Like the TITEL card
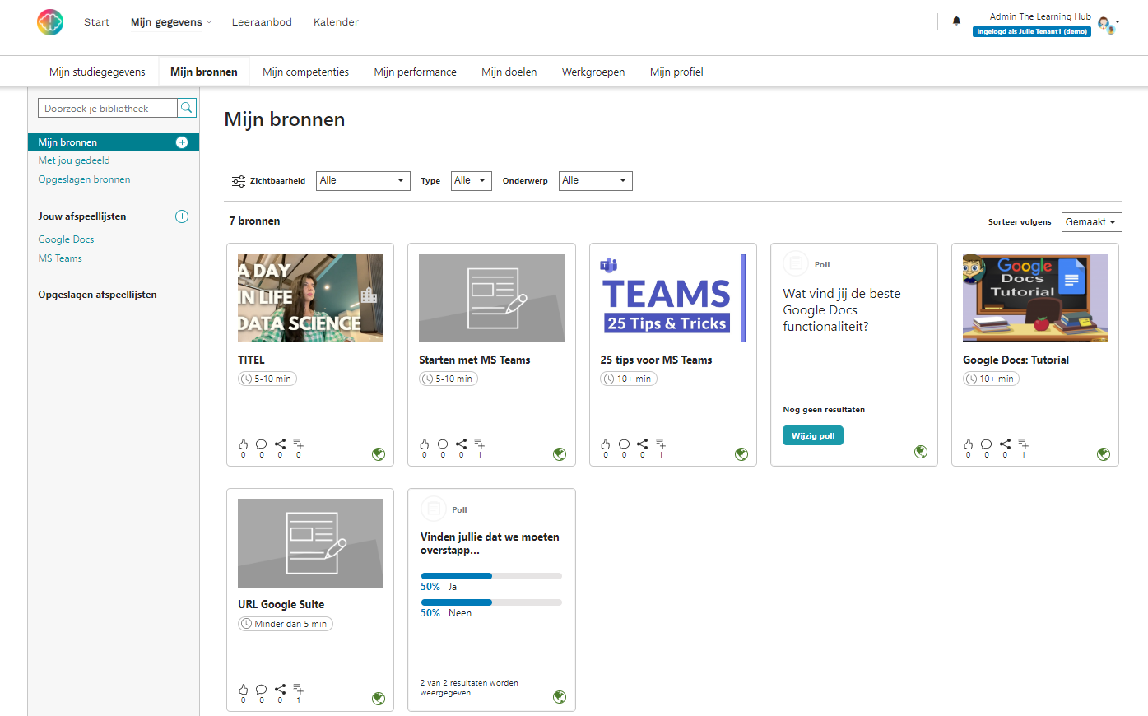Image resolution: width=1148 pixels, height=716 pixels. click(243, 444)
